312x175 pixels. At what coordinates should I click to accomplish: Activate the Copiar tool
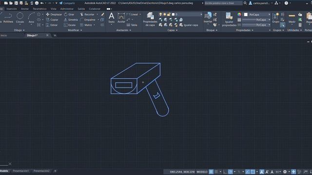pyautogui.click(x=52, y=20)
